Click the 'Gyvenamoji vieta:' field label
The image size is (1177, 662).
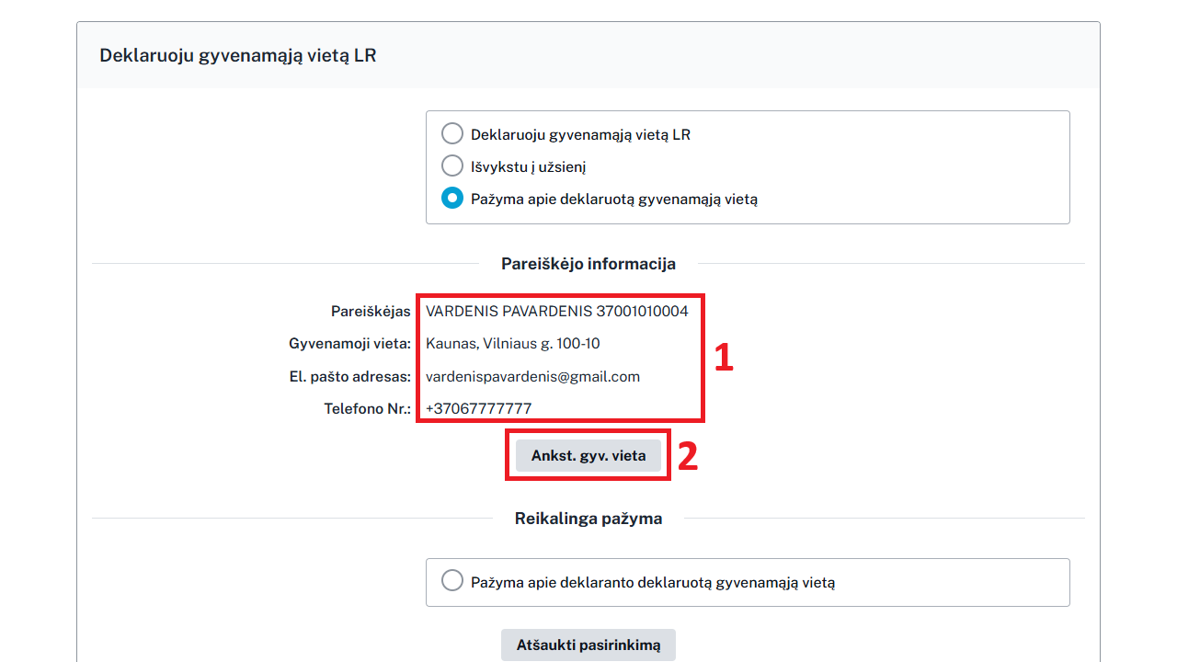click(x=349, y=344)
